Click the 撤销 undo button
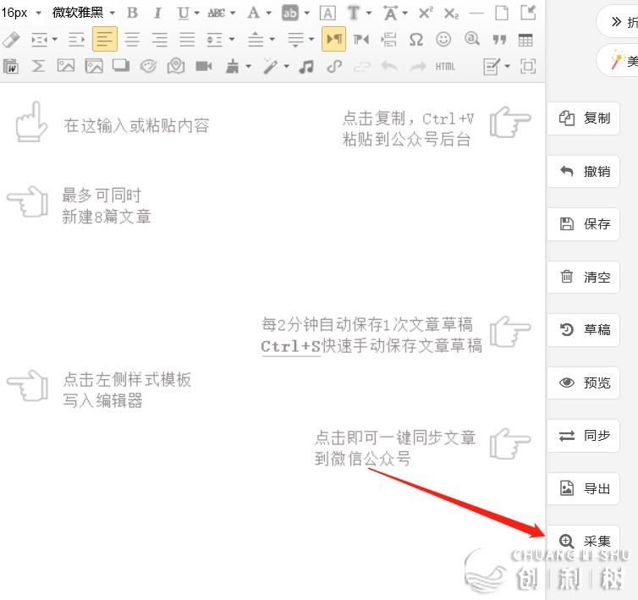The image size is (638, 600). click(584, 172)
